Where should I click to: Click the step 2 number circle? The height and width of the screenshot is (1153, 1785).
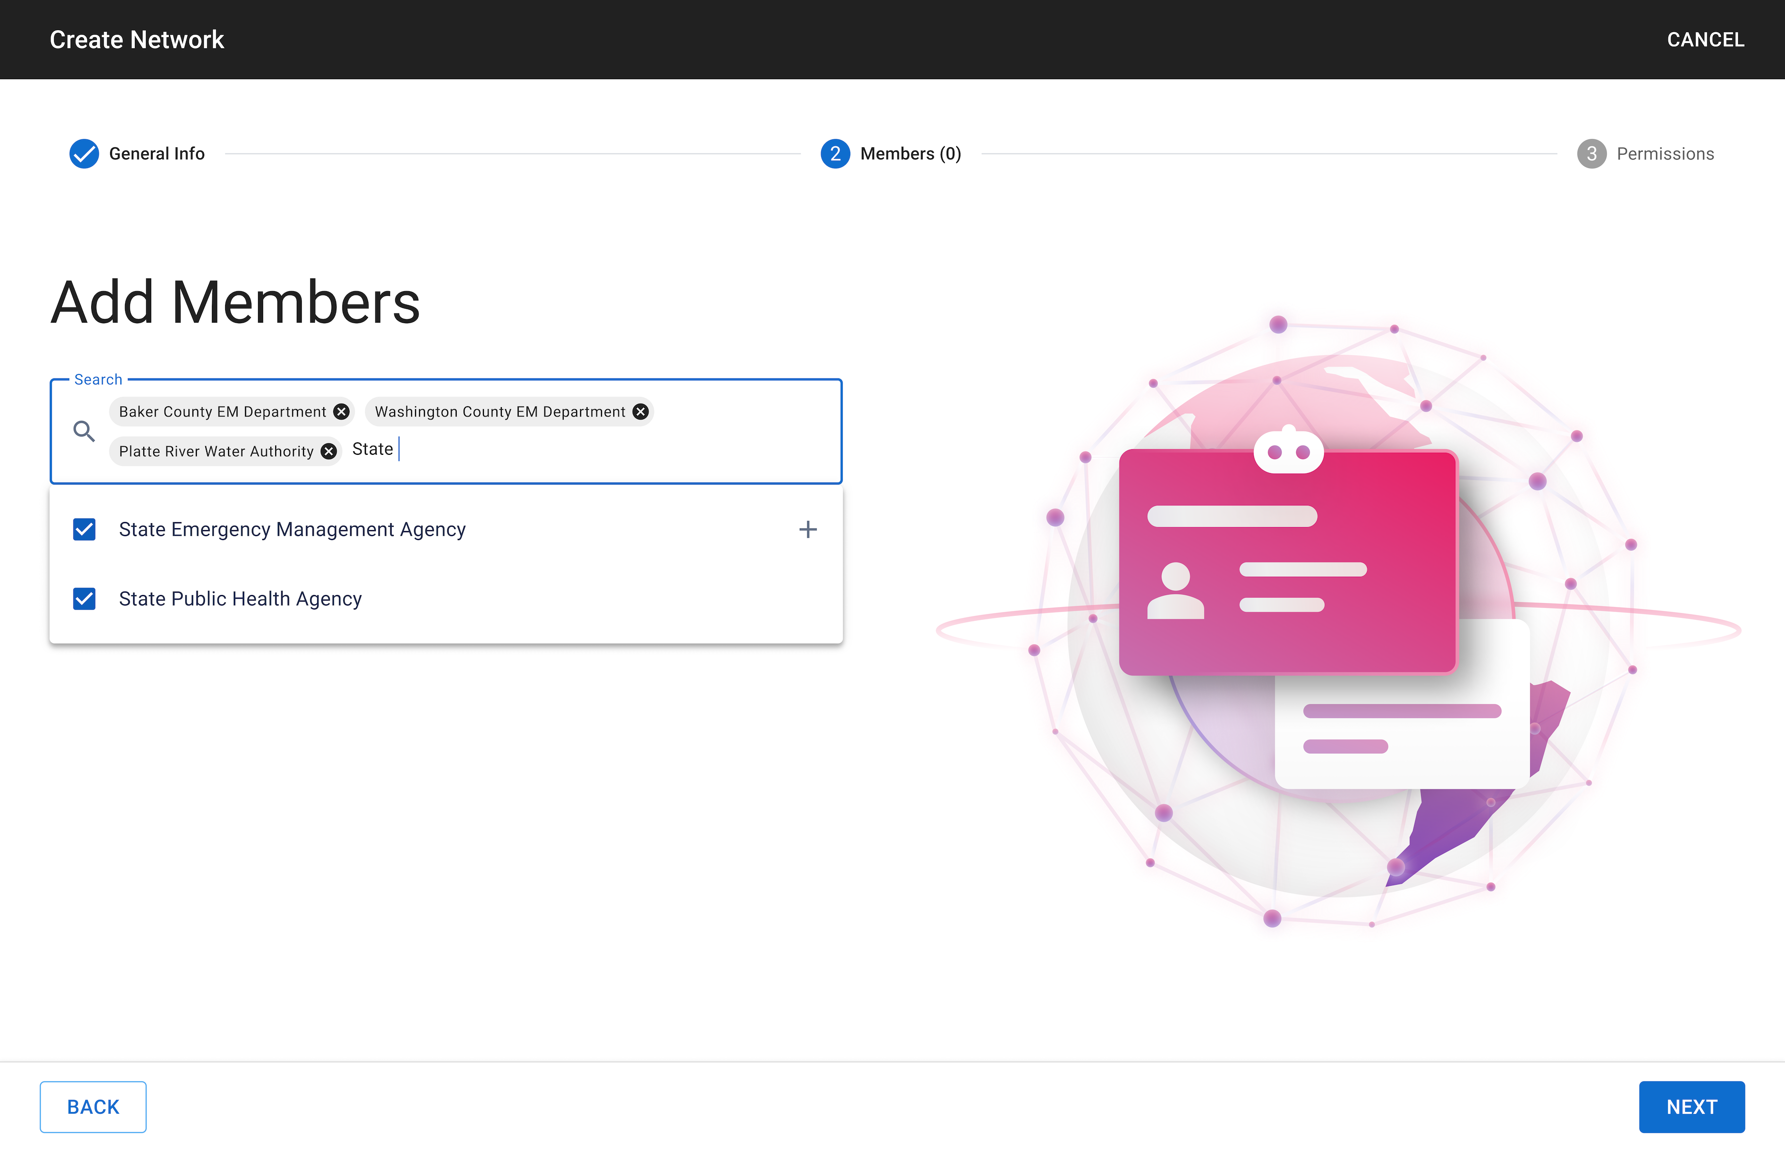pyautogui.click(x=835, y=153)
